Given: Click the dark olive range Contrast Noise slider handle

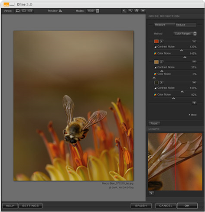Looking at the screenshot, I should (x=182, y=92).
